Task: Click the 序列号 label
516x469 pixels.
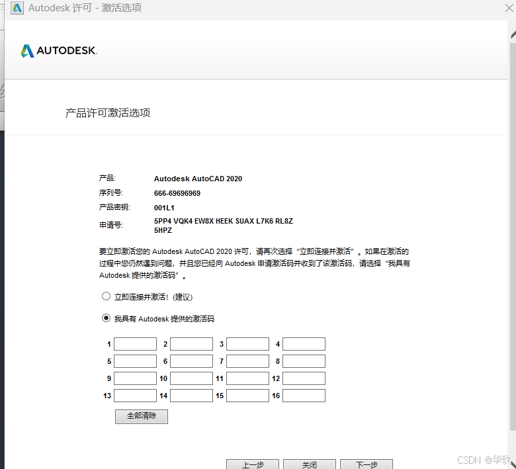Action: tap(111, 192)
